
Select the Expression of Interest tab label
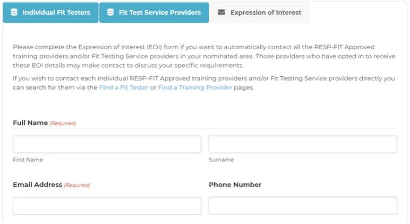point(266,12)
